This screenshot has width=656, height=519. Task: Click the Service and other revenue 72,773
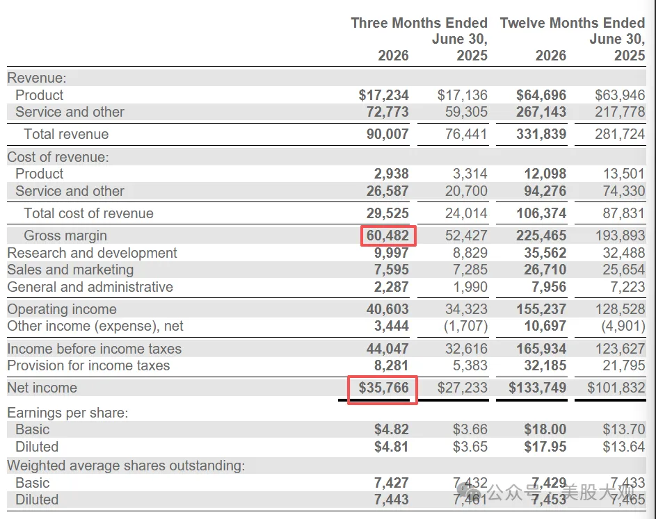coord(387,112)
